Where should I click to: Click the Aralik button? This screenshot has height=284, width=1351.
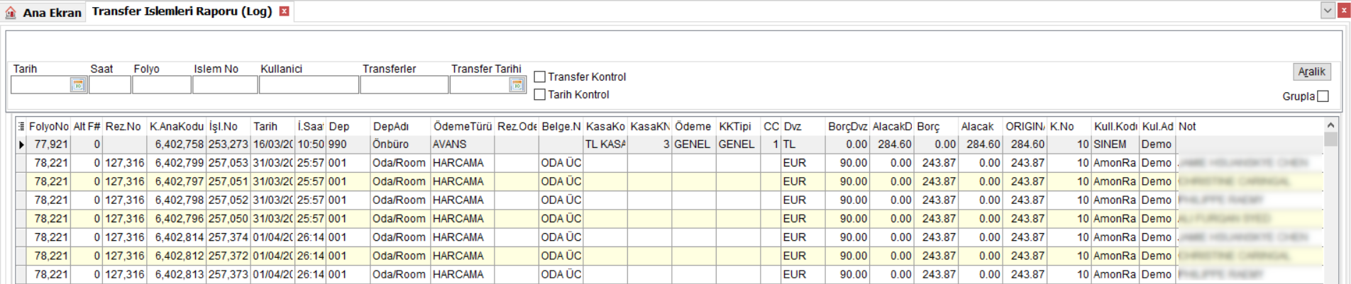1311,72
